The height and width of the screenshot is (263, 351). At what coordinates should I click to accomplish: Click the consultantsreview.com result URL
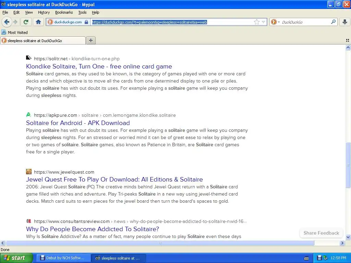click(x=140, y=222)
